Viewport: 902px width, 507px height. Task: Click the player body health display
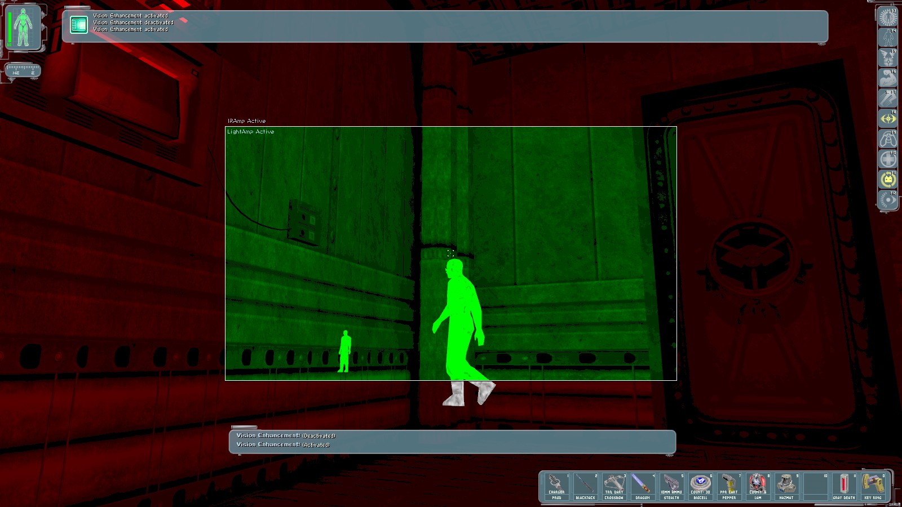point(23,28)
